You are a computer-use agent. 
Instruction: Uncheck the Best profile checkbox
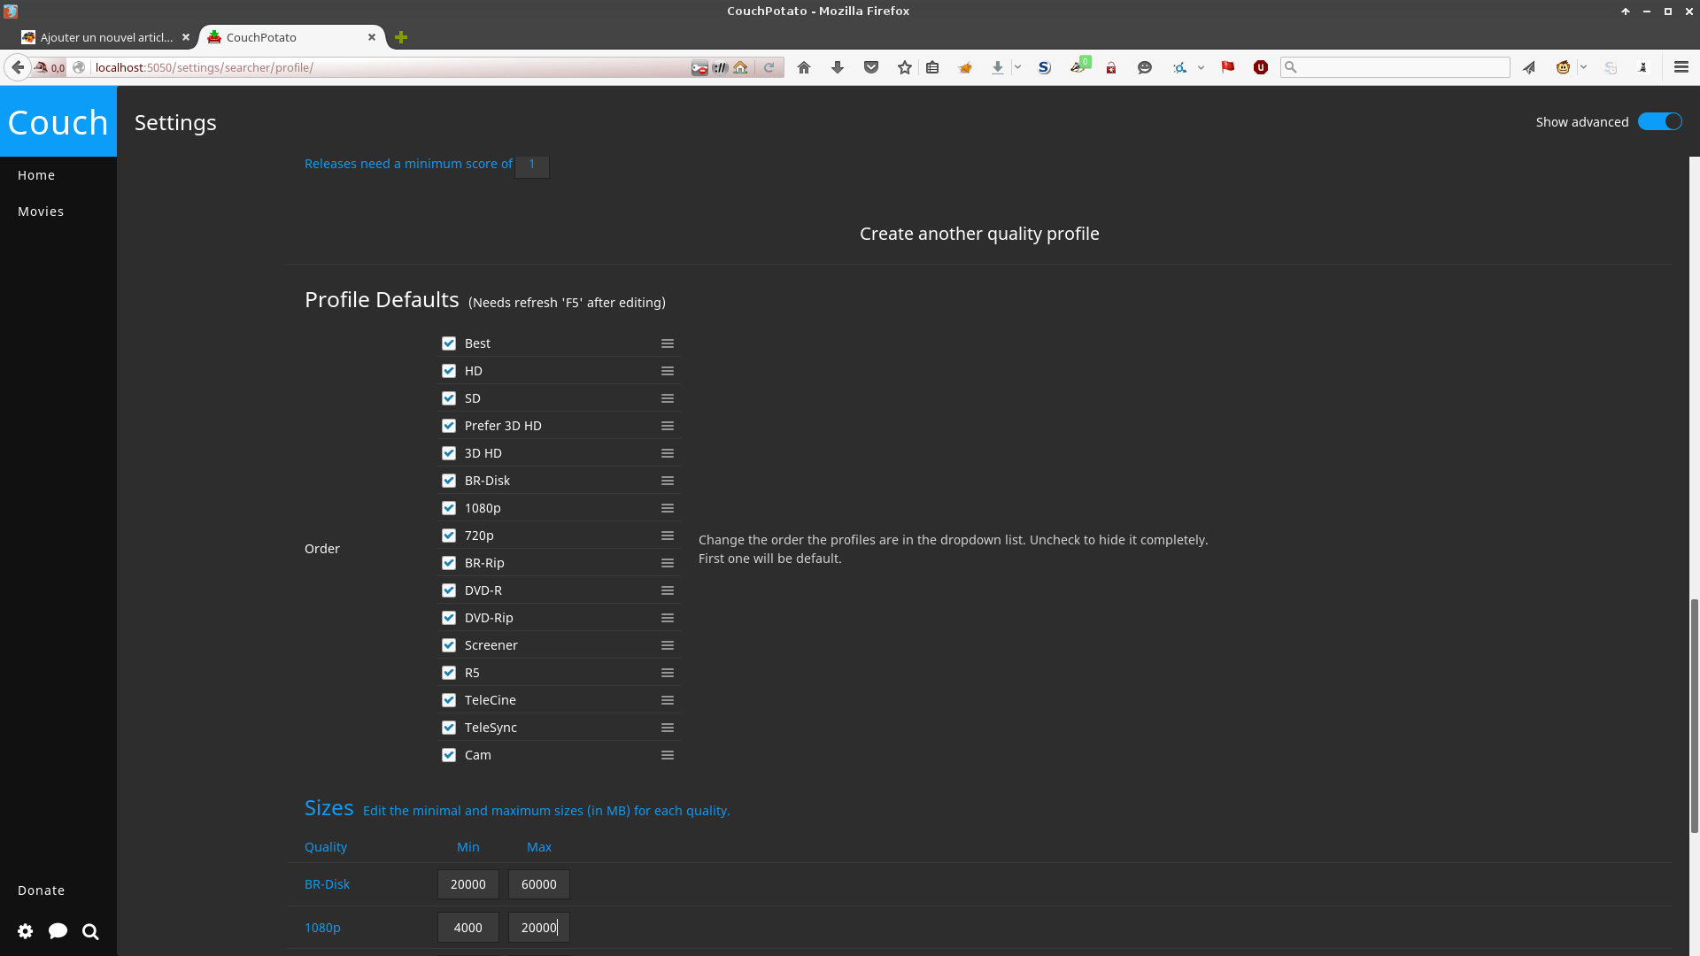pos(449,343)
